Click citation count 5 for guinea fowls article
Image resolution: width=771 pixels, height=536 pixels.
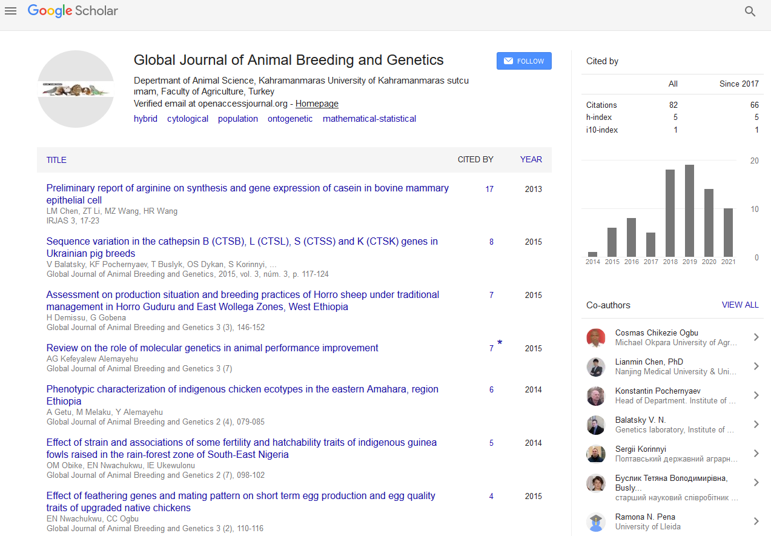pyautogui.click(x=491, y=443)
